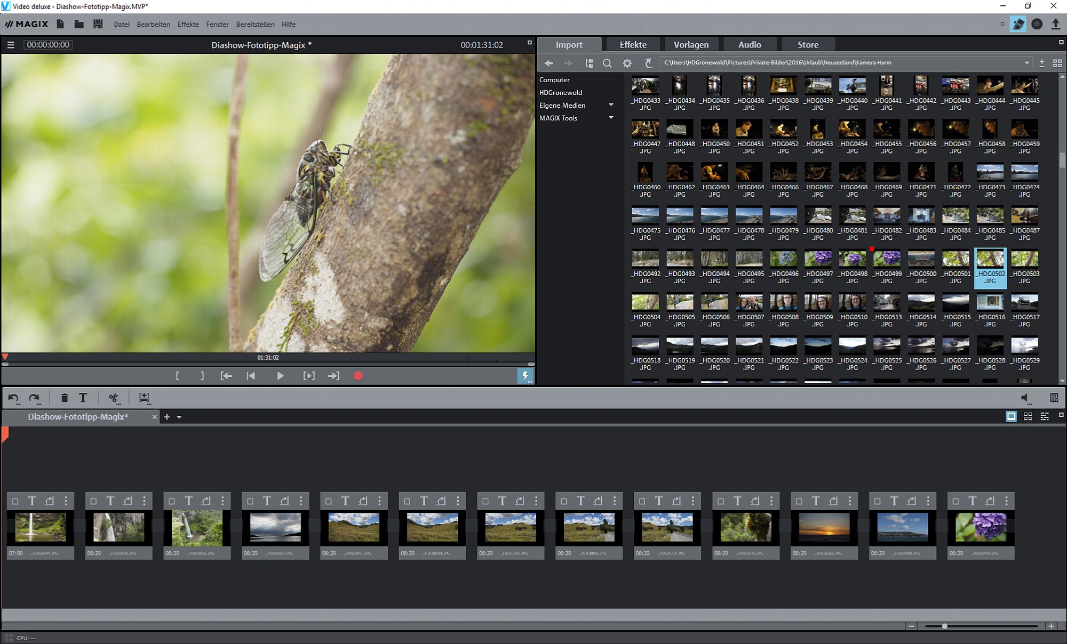Viewport: 1067px width, 644px height.
Task: Tick the checkbox on the first waterfall clip
Action: pyautogui.click(x=15, y=501)
